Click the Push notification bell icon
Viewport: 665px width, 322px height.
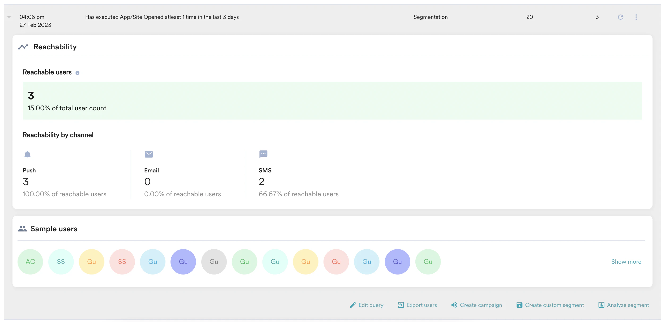pos(27,154)
